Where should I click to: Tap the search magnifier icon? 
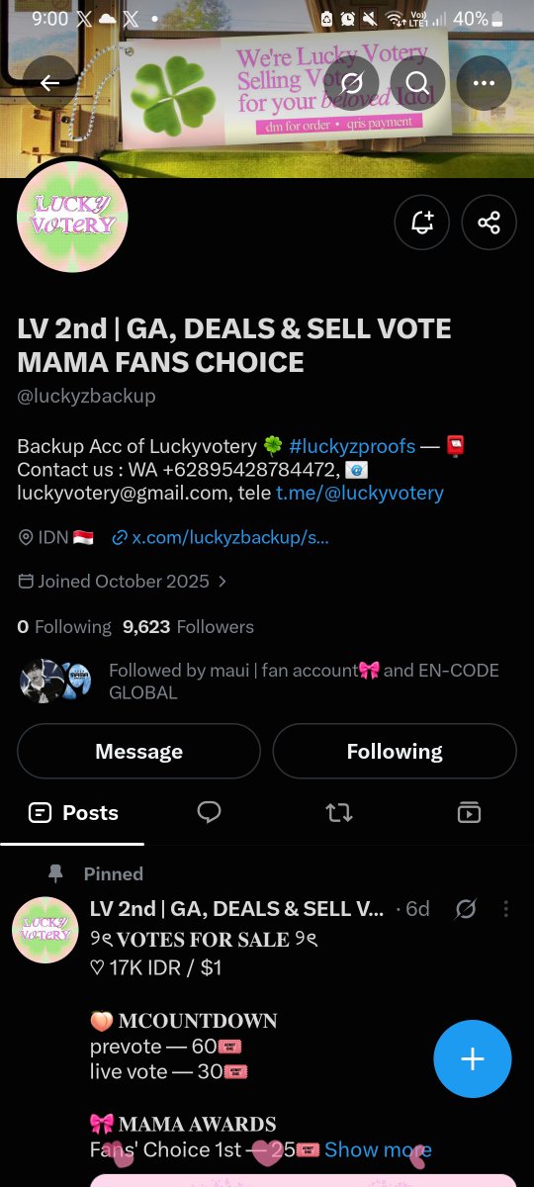click(x=416, y=83)
